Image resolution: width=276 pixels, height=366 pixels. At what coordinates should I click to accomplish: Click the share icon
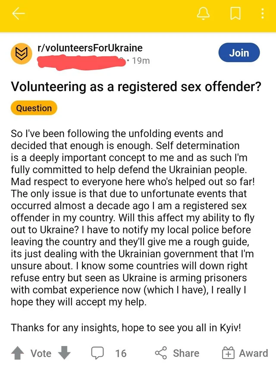160,353
